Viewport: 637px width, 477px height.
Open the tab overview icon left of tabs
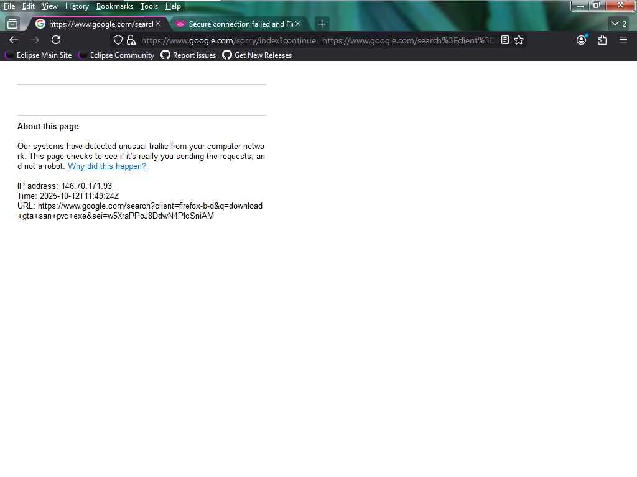click(x=12, y=24)
